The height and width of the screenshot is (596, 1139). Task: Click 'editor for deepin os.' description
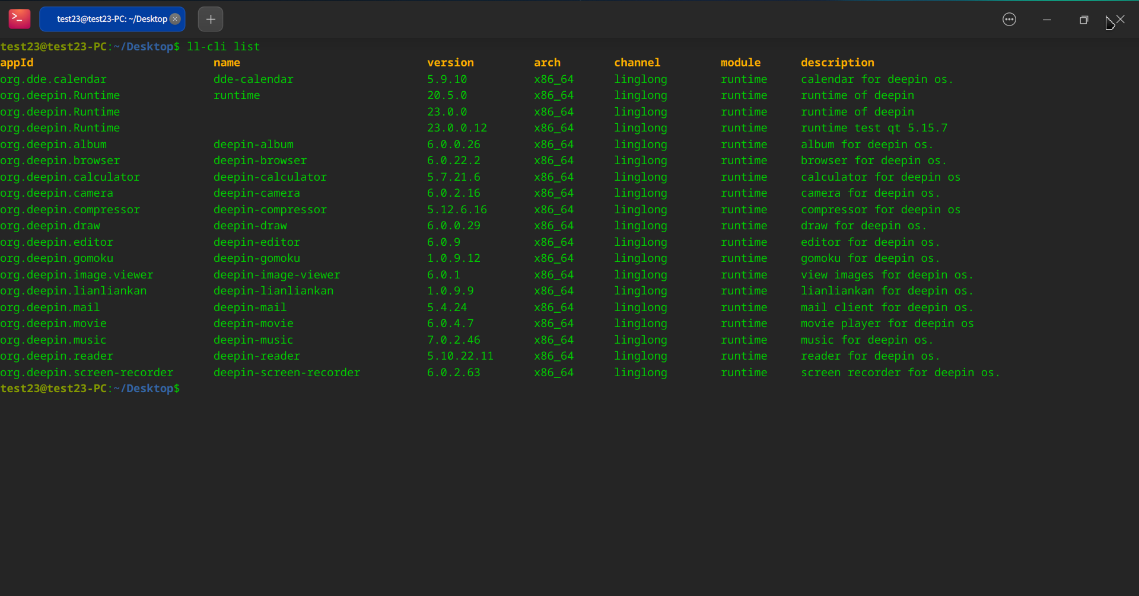click(x=871, y=242)
